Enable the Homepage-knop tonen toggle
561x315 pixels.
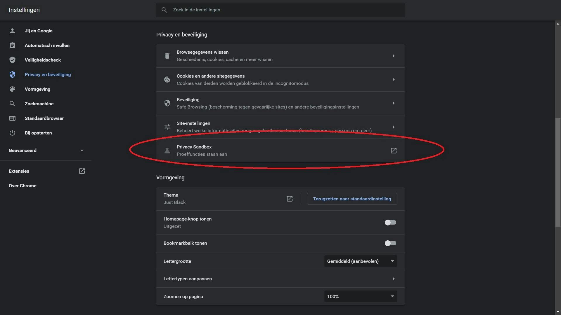tap(390, 223)
